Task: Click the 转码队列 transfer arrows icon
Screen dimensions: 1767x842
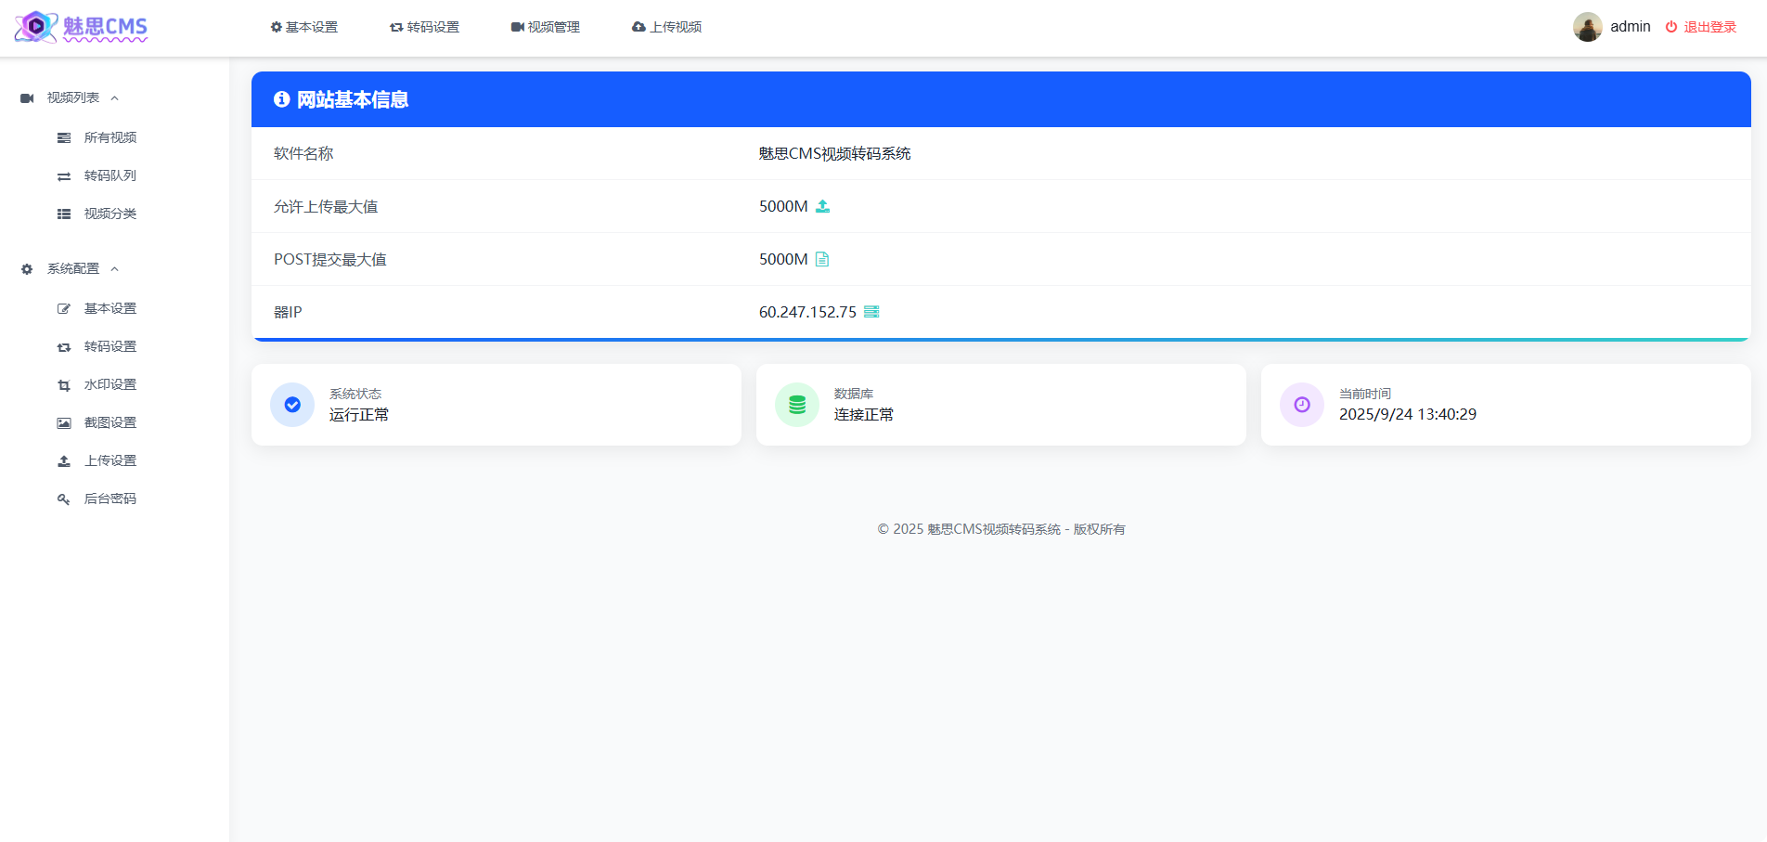Action: tap(63, 175)
